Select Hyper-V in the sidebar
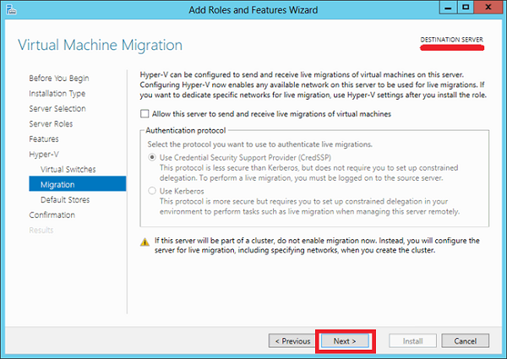 point(44,154)
